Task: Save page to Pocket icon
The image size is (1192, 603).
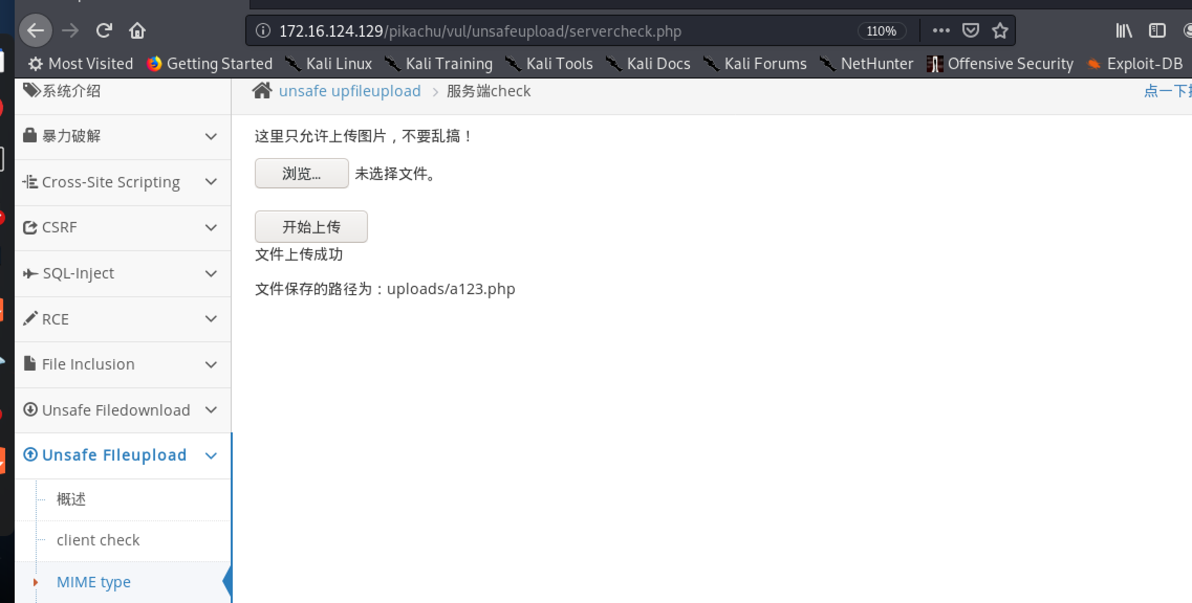Action: 971,31
